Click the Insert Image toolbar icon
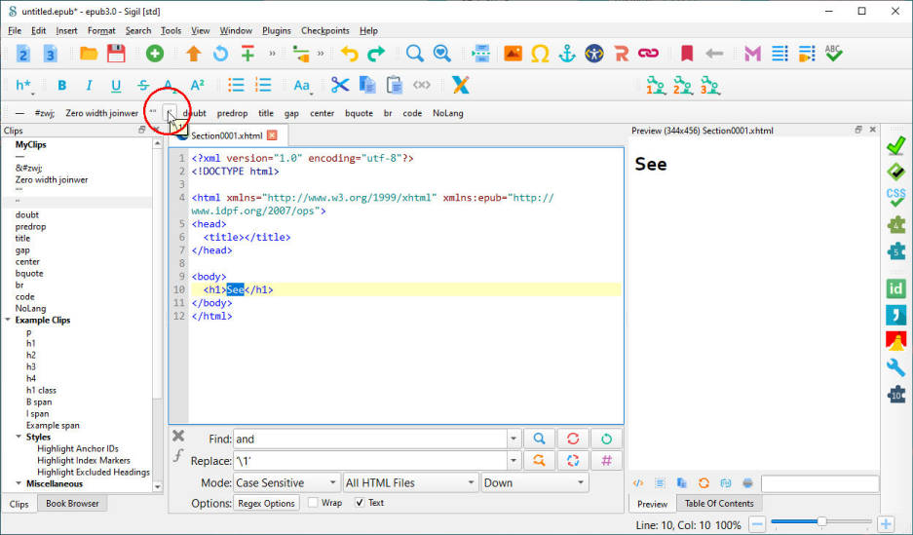913x535 pixels. coord(512,54)
